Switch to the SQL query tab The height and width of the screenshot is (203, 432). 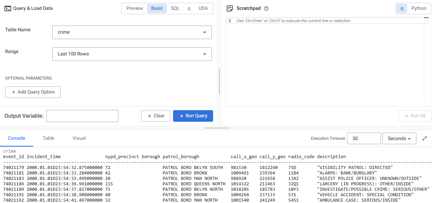click(175, 8)
